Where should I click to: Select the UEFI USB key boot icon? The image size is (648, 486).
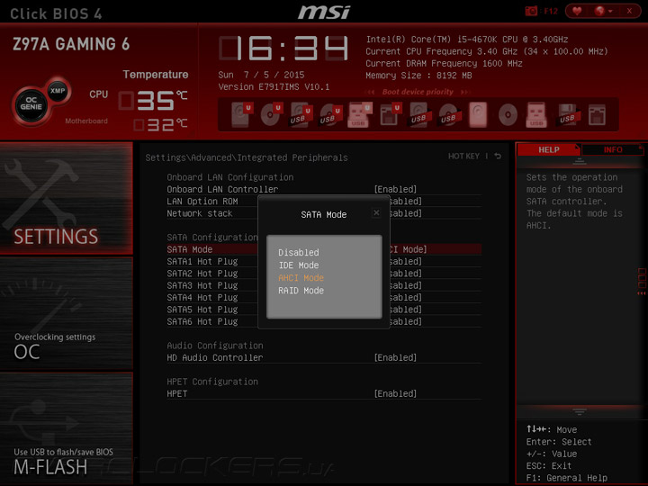[359, 114]
